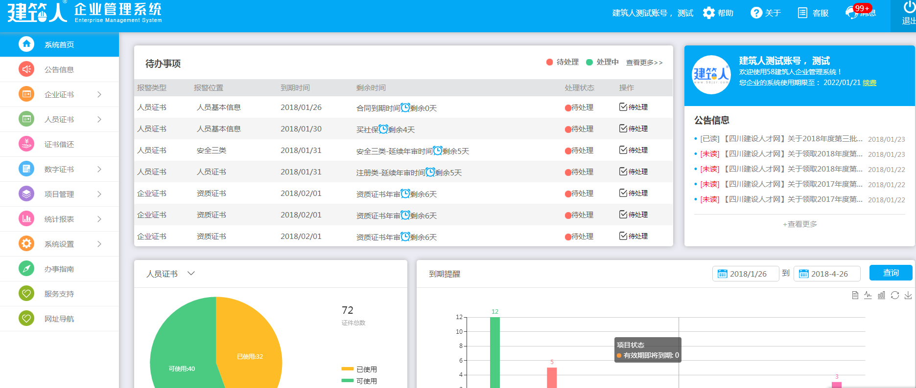Viewport: 916px width, 388px height.
Task: Expand 企业证书 in the sidebar
Action: pos(99,94)
